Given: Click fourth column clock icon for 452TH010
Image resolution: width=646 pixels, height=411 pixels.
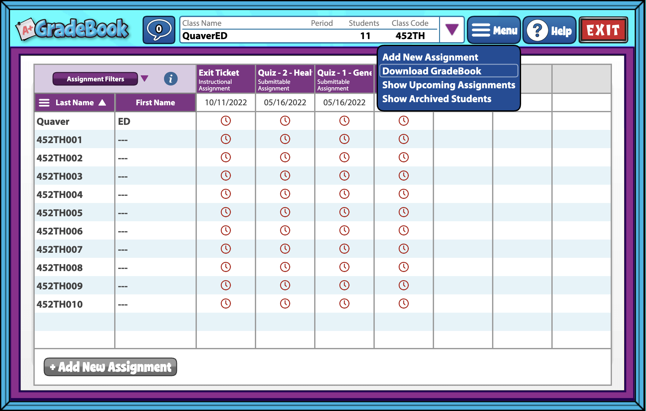Looking at the screenshot, I should coord(404,304).
